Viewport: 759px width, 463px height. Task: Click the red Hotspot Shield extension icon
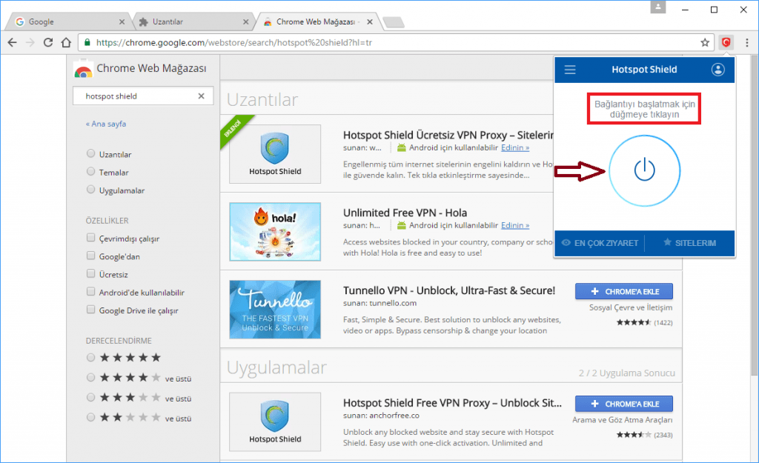click(x=726, y=42)
